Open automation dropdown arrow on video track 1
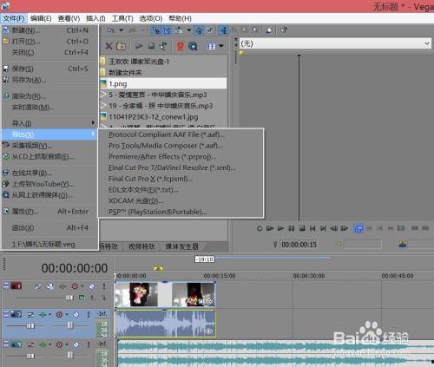434x367 pixels. click(x=82, y=286)
